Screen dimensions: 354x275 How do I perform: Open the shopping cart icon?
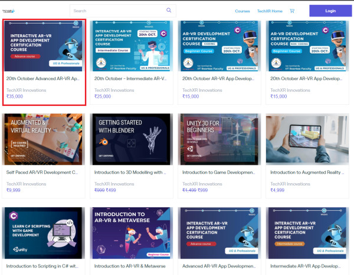tap(292, 11)
